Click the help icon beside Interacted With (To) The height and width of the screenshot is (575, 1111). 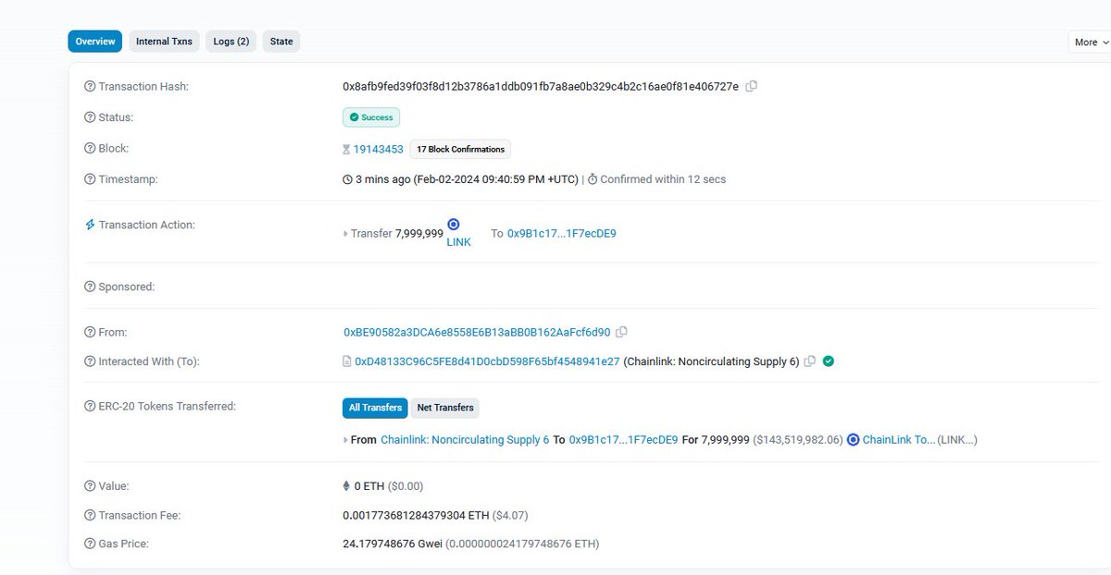click(90, 361)
